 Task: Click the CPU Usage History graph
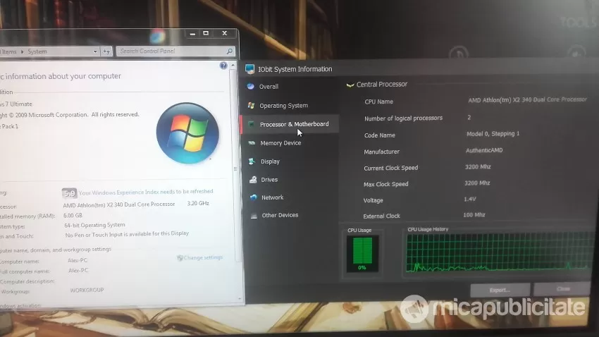point(500,252)
